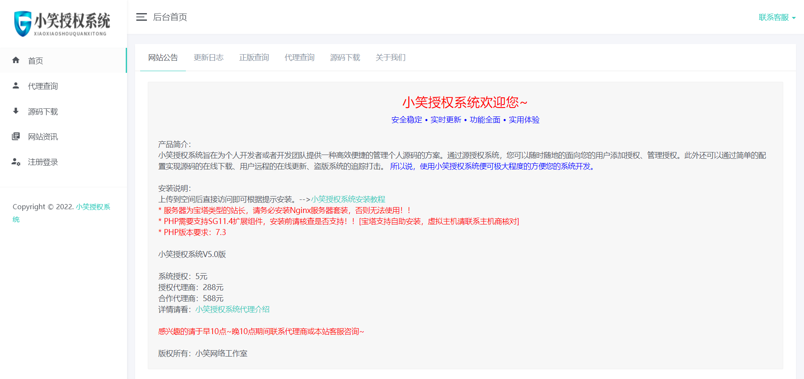Image resolution: width=804 pixels, height=379 pixels.
Task: Click the 小笑授权系统 copyright footer link
Action: coord(93,207)
